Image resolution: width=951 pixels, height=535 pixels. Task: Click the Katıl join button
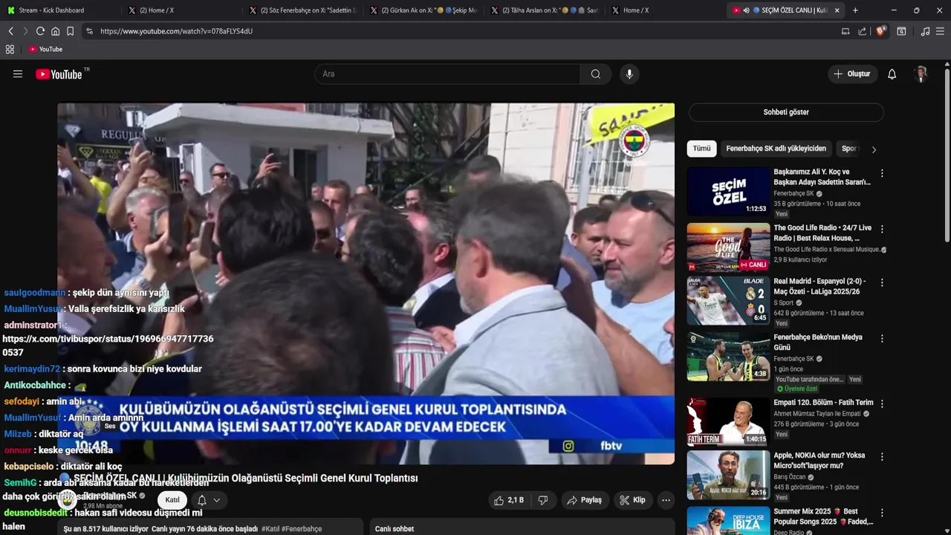pos(172,500)
